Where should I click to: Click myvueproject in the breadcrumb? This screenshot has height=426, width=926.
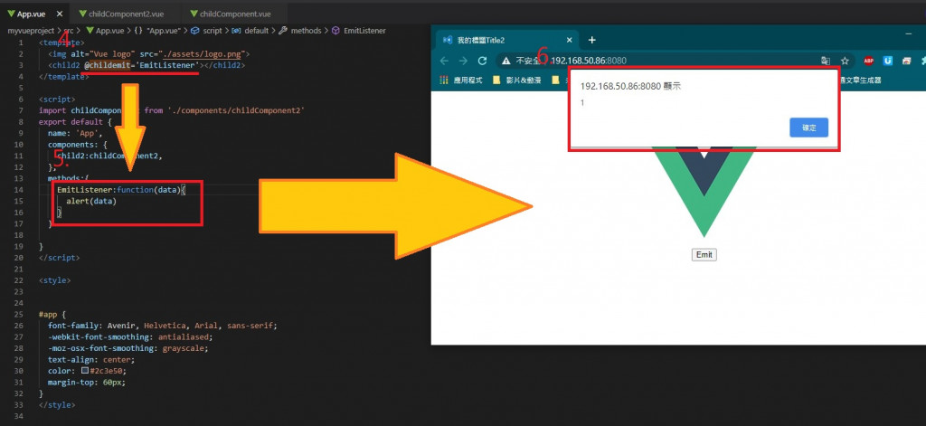(x=31, y=31)
